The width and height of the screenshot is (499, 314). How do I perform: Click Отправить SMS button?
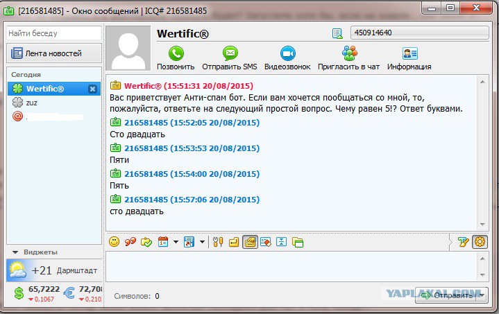click(x=230, y=58)
